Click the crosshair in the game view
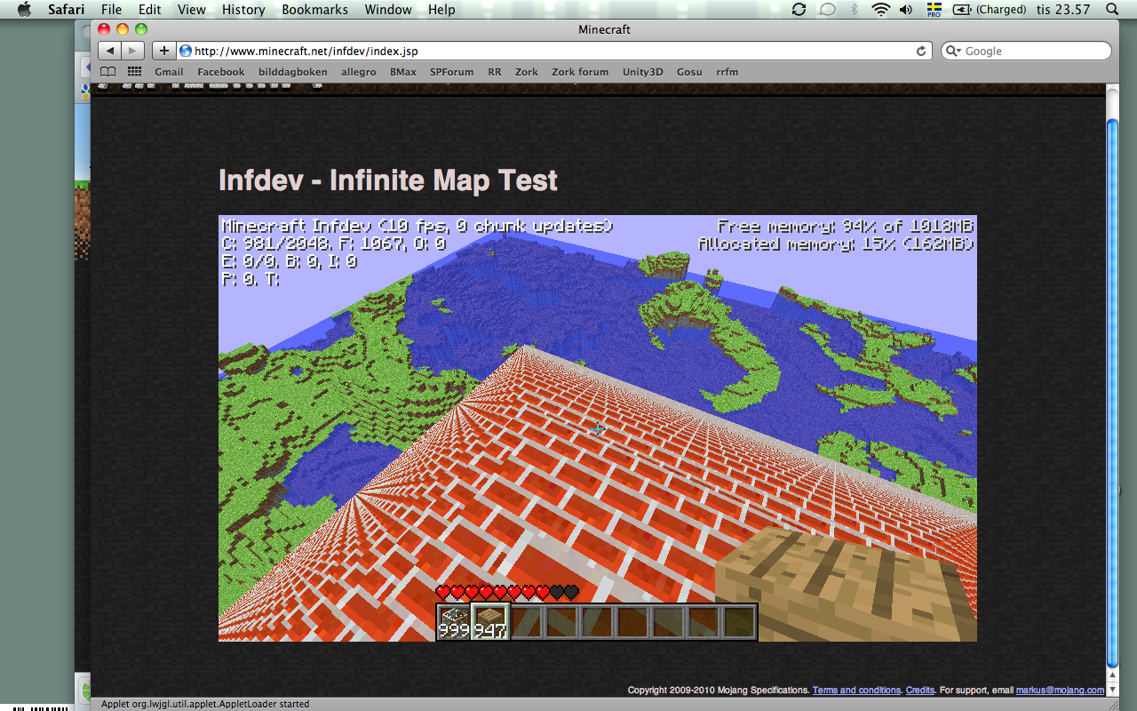Viewport: 1137px width, 711px height. pos(597,429)
